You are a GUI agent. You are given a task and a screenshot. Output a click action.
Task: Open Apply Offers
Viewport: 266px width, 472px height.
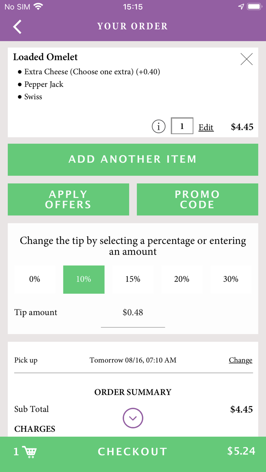pos(68,200)
